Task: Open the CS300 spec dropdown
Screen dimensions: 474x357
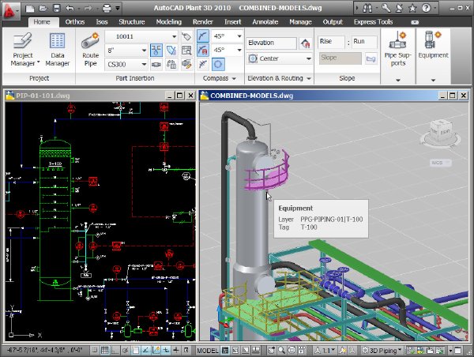Action: pyautogui.click(x=145, y=64)
